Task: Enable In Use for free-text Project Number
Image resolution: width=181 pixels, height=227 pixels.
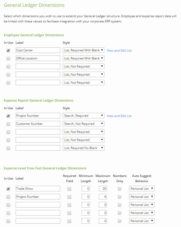Action: point(8,197)
